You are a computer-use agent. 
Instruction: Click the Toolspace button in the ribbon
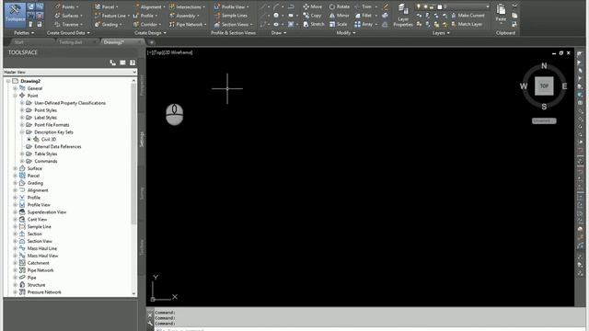coord(15,15)
